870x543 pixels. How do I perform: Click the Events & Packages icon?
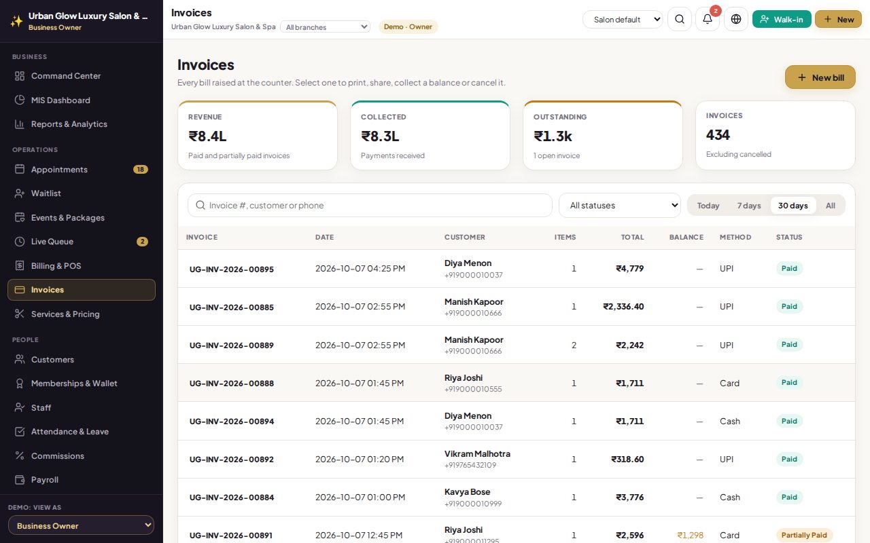20,217
